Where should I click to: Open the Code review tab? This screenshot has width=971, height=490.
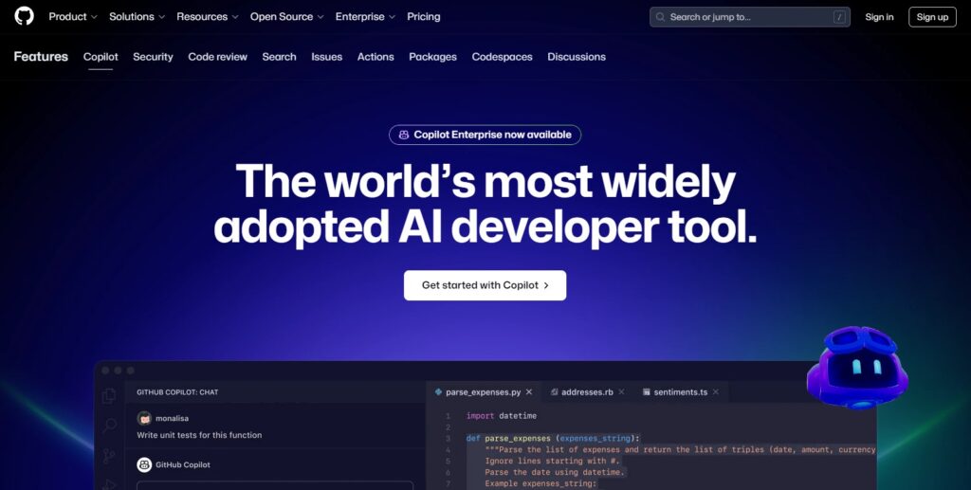pyautogui.click(x=217, y=57)
